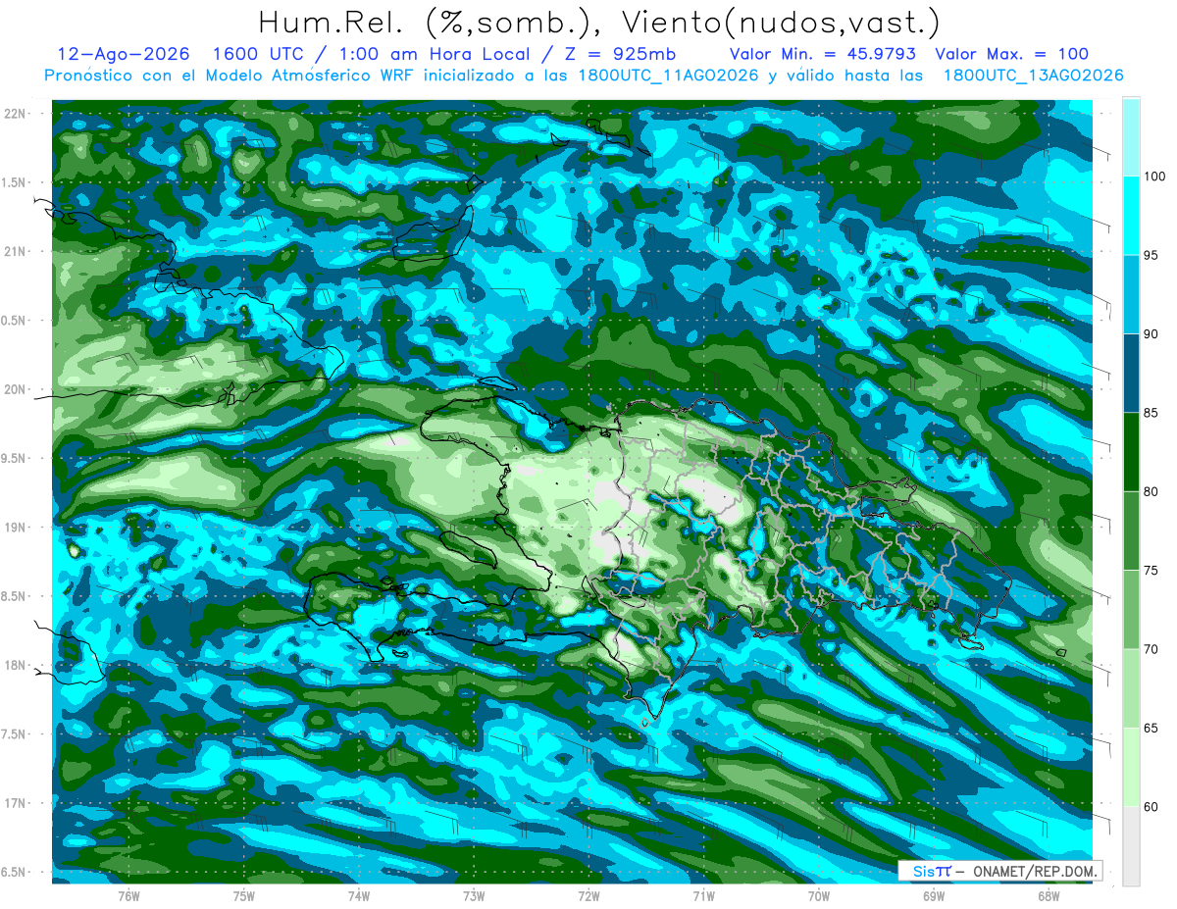Viewport: 1177px width, 909px height.
Task: Select the date text "12-Ago-2026"
Action: point(124,55)
